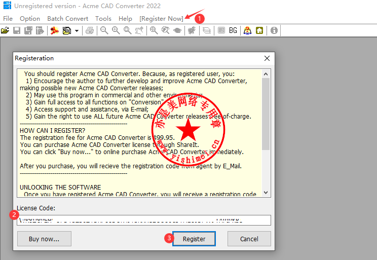The height and width of the screenshot is (260, 377).
Task: Click the Buy now... button
Action: (x=44, y=239)
